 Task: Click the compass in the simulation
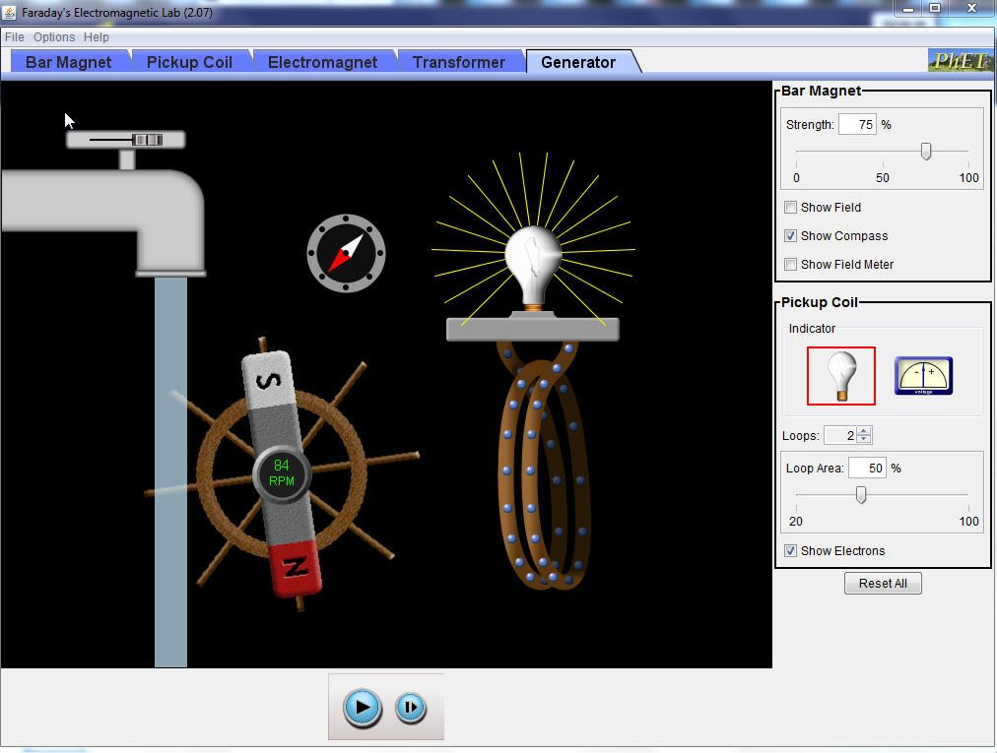click(x=346, y=254)
